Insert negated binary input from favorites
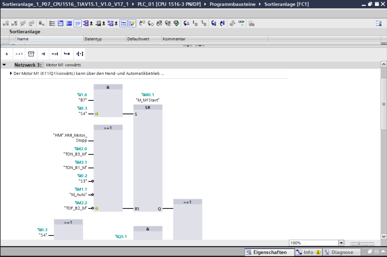387x257 pixels. (55, 54)
